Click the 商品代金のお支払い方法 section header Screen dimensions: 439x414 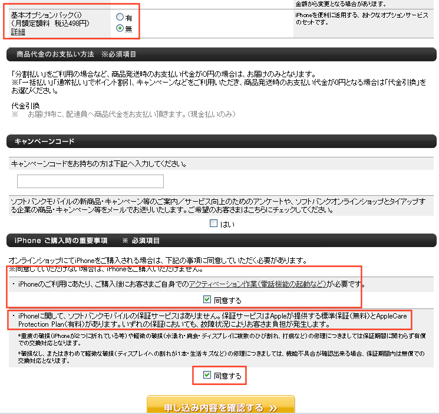click(74, 55)
